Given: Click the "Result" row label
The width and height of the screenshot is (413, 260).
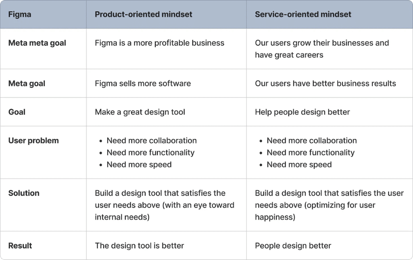Looking at the screenshot, I should coord(20,245).
